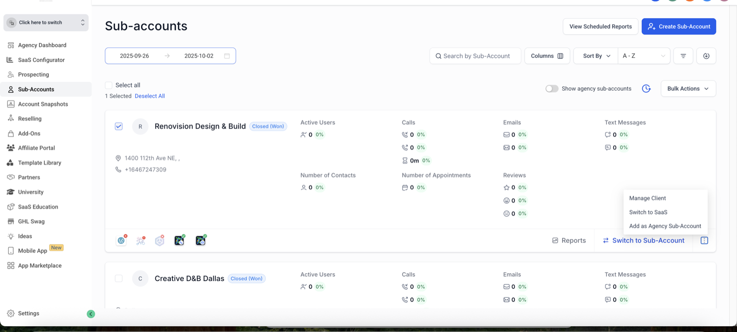The image size is (737, 332).
Task: Open University section
Action: tap(30, 192)
